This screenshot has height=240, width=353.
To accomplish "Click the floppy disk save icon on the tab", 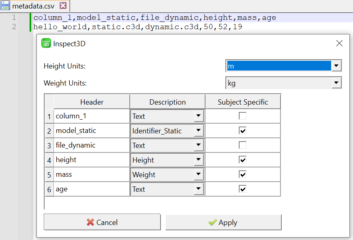I will click(x=5, y=5).
